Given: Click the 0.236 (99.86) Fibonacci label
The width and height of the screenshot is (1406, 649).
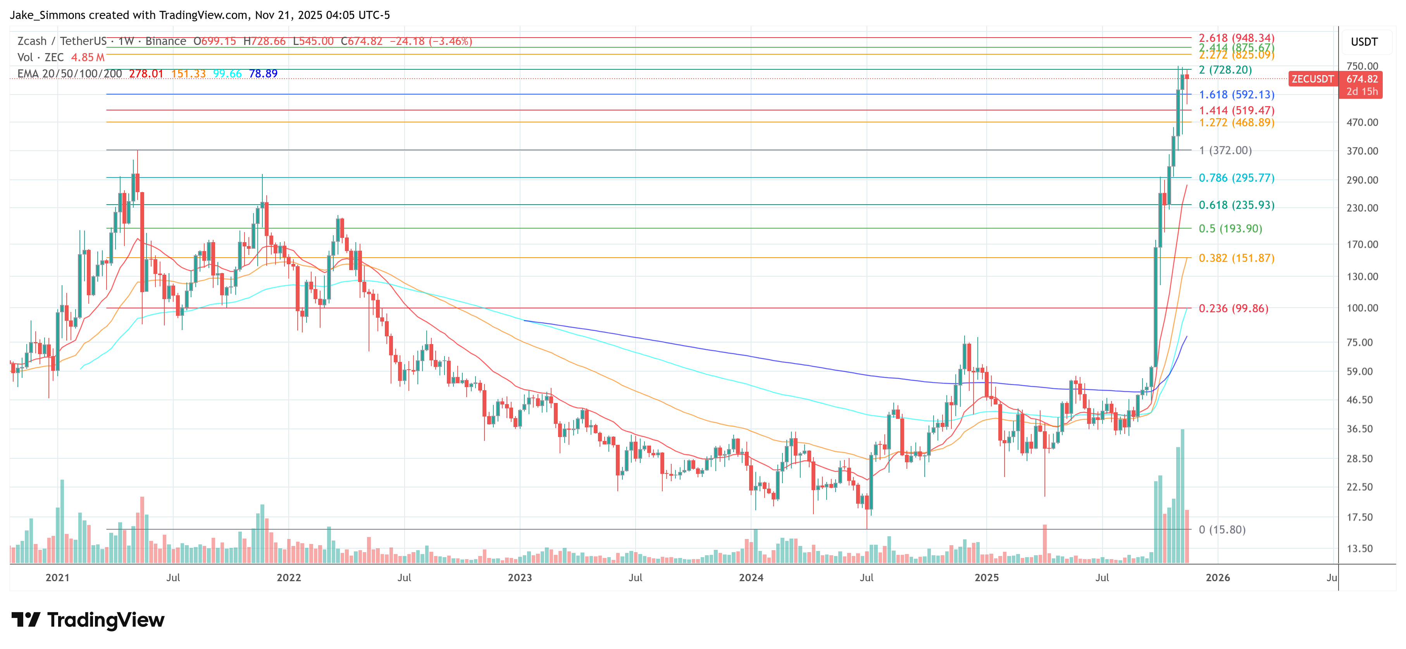Looking at the screenshot, I should pos(1233,308).
